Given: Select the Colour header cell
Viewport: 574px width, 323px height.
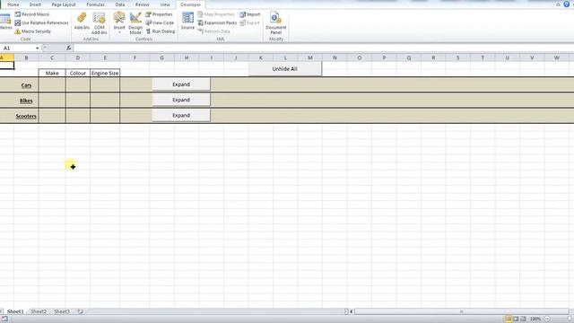Looking at the screenshot, I should 78,73.
